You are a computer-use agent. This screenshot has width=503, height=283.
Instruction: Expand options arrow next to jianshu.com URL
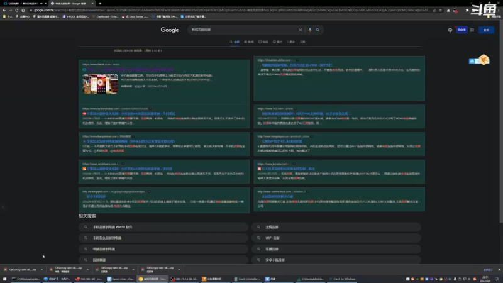click(294, 164)
